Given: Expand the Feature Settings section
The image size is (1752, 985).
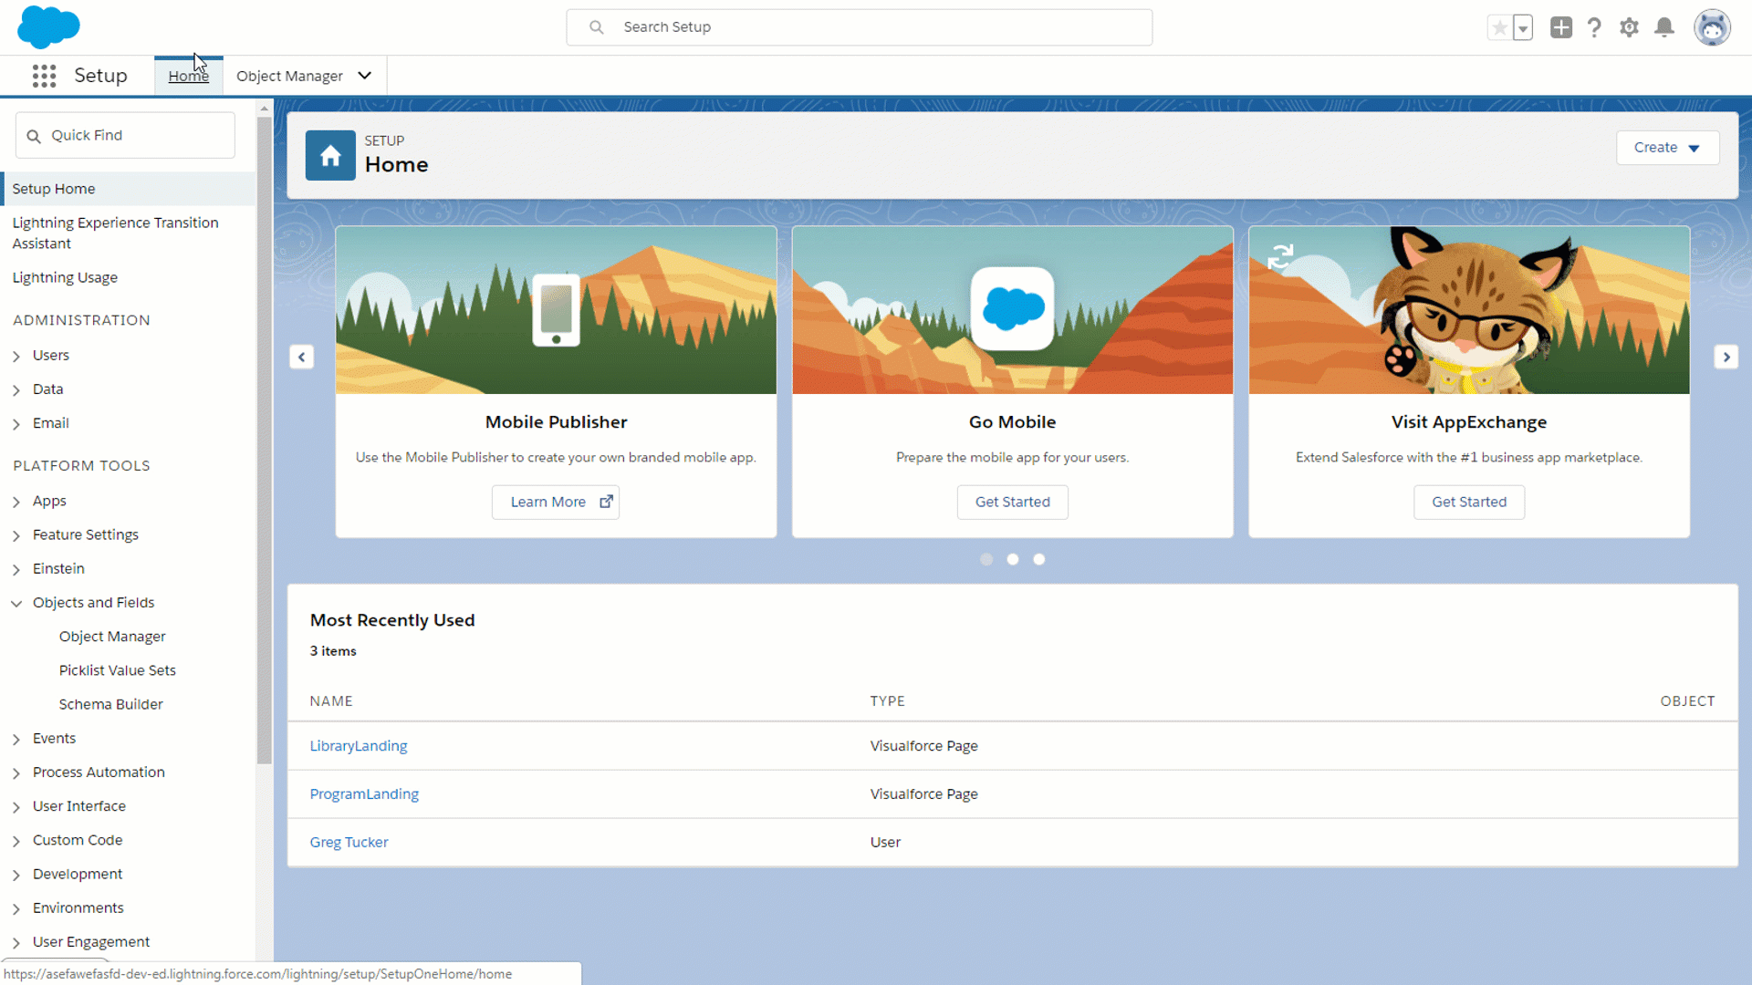Looking at the screenshot, I should 16,535.
